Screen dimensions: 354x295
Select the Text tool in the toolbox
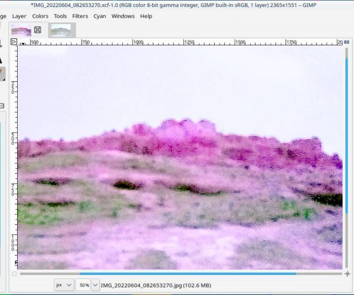(x=1, y=60)
